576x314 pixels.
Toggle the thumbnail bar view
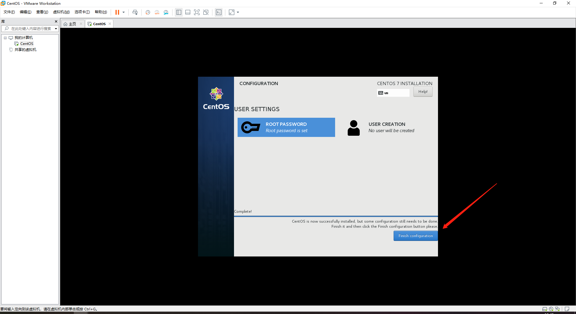coord(188,12)
